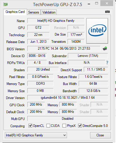Minimize the GPU-Z window
The image size is (116, 143).
coord(89,4)
